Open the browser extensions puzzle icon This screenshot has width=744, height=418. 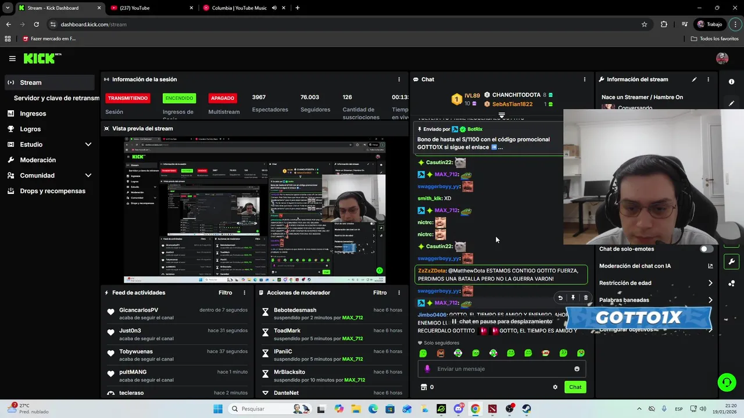click(664, 24)
